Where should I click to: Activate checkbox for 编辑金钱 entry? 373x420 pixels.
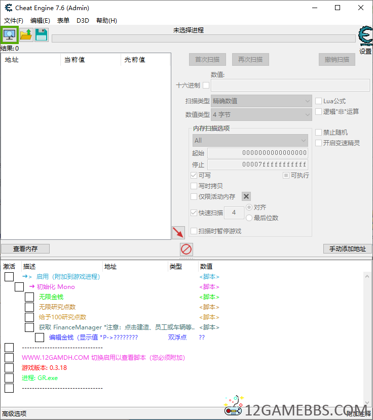coord(40,338)
